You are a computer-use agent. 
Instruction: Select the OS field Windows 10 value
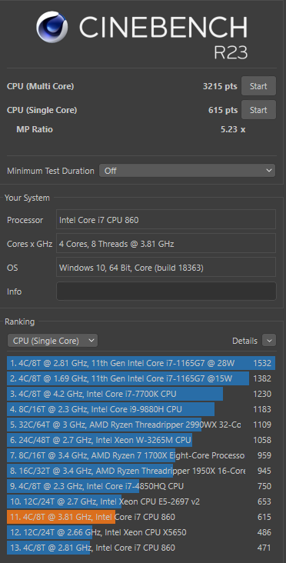tap(166, 268)
